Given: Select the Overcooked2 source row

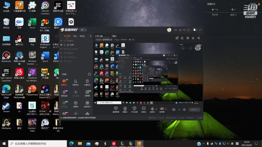Looking at the screenshot, I should pos(76,49).
